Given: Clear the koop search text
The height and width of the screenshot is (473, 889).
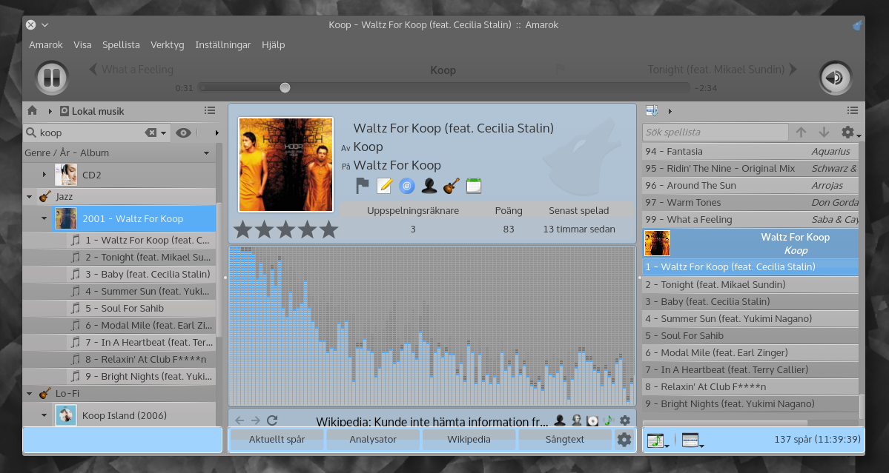Looking at the screenshot, I should point(151,132).
